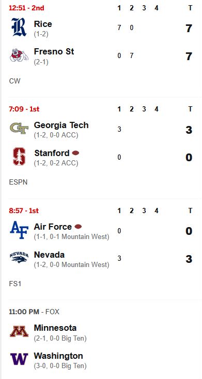Image resolution: width=202 pixels, height=379 pixels.
Task: Open the Minnesota team name link
Action: tap(55, 328)
